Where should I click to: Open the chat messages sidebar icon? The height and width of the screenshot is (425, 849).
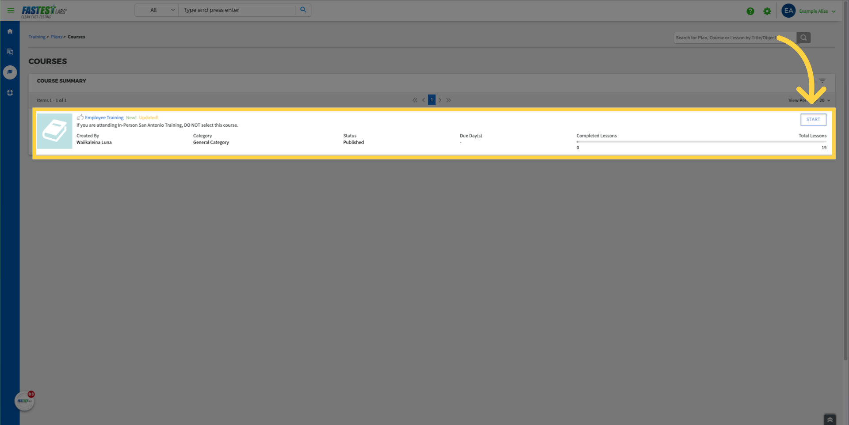[10, 52]
